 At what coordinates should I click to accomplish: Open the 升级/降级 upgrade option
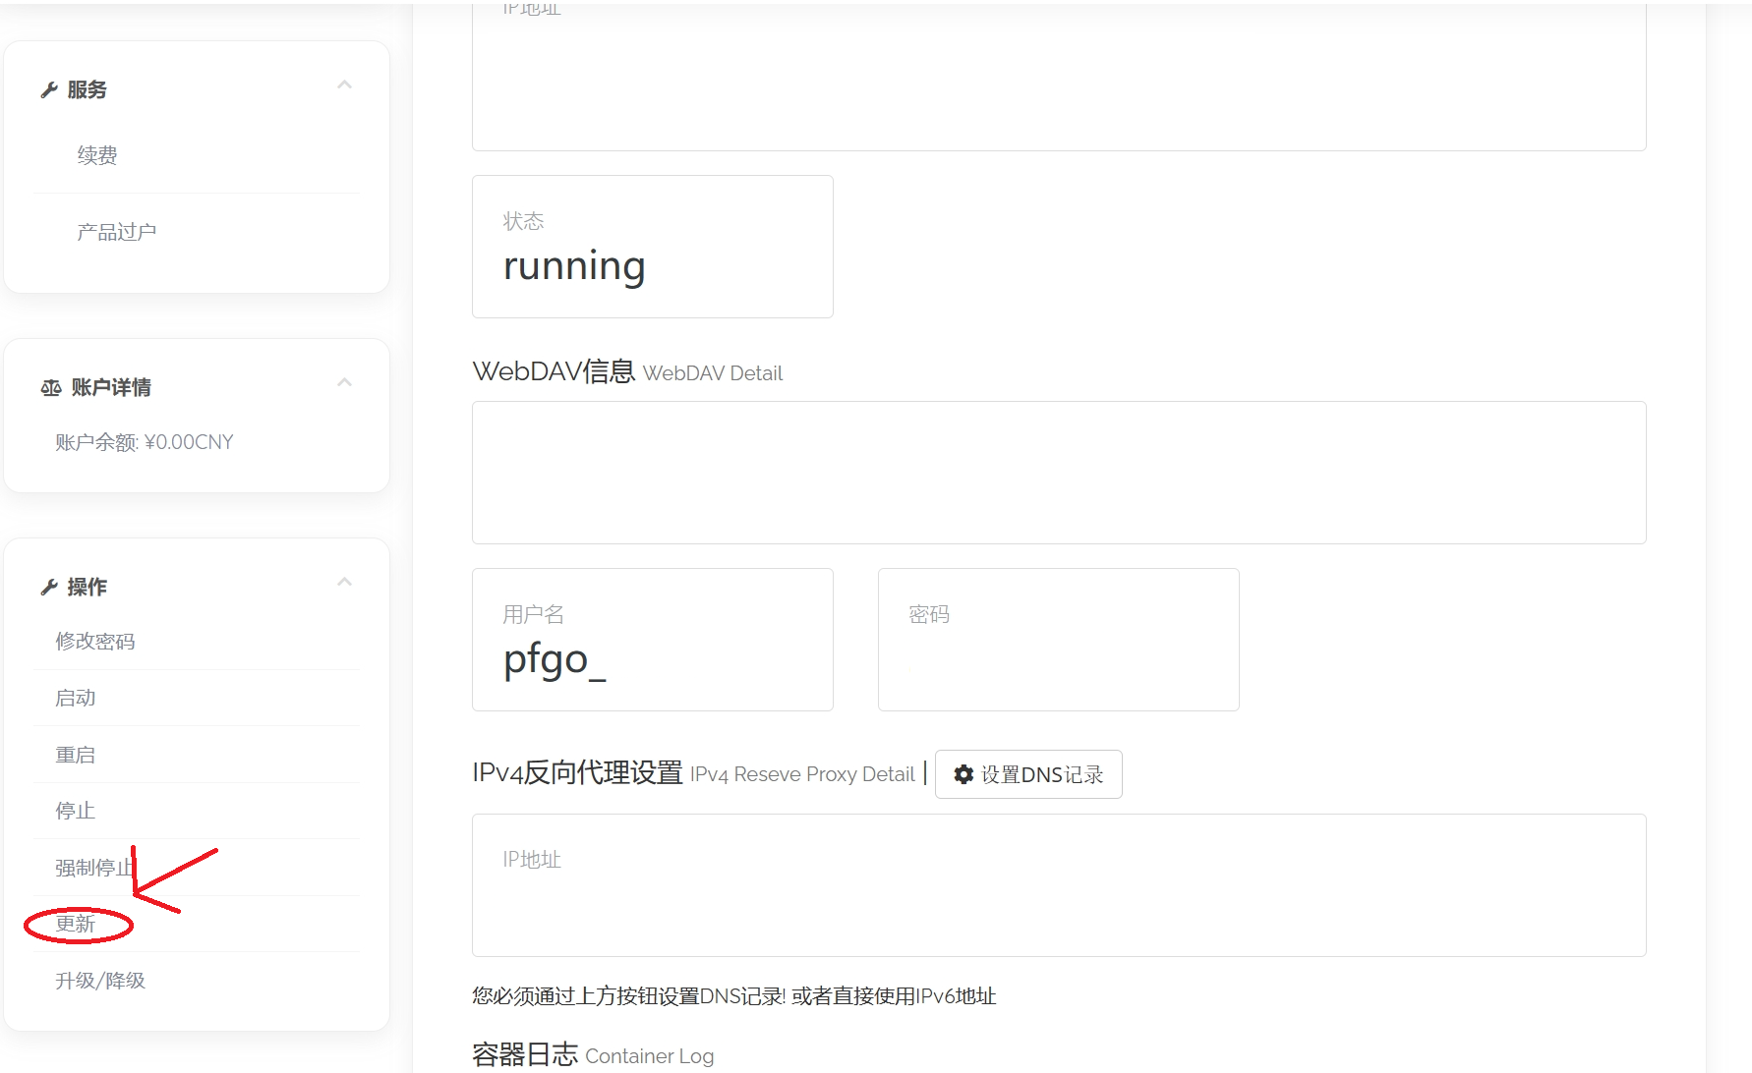tap(99, 981)
